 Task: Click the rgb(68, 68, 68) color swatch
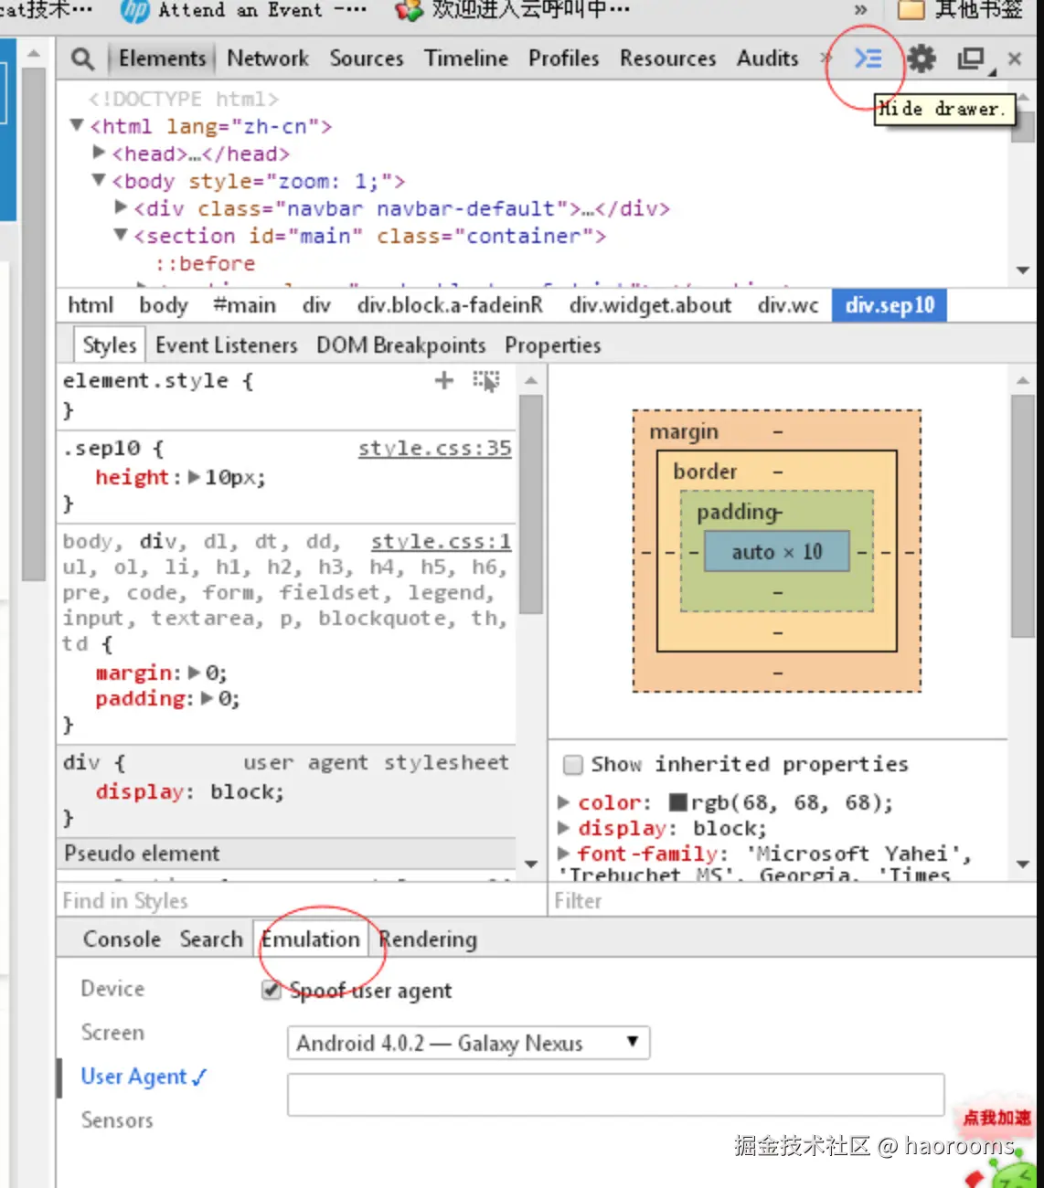[x=678, y=802]
